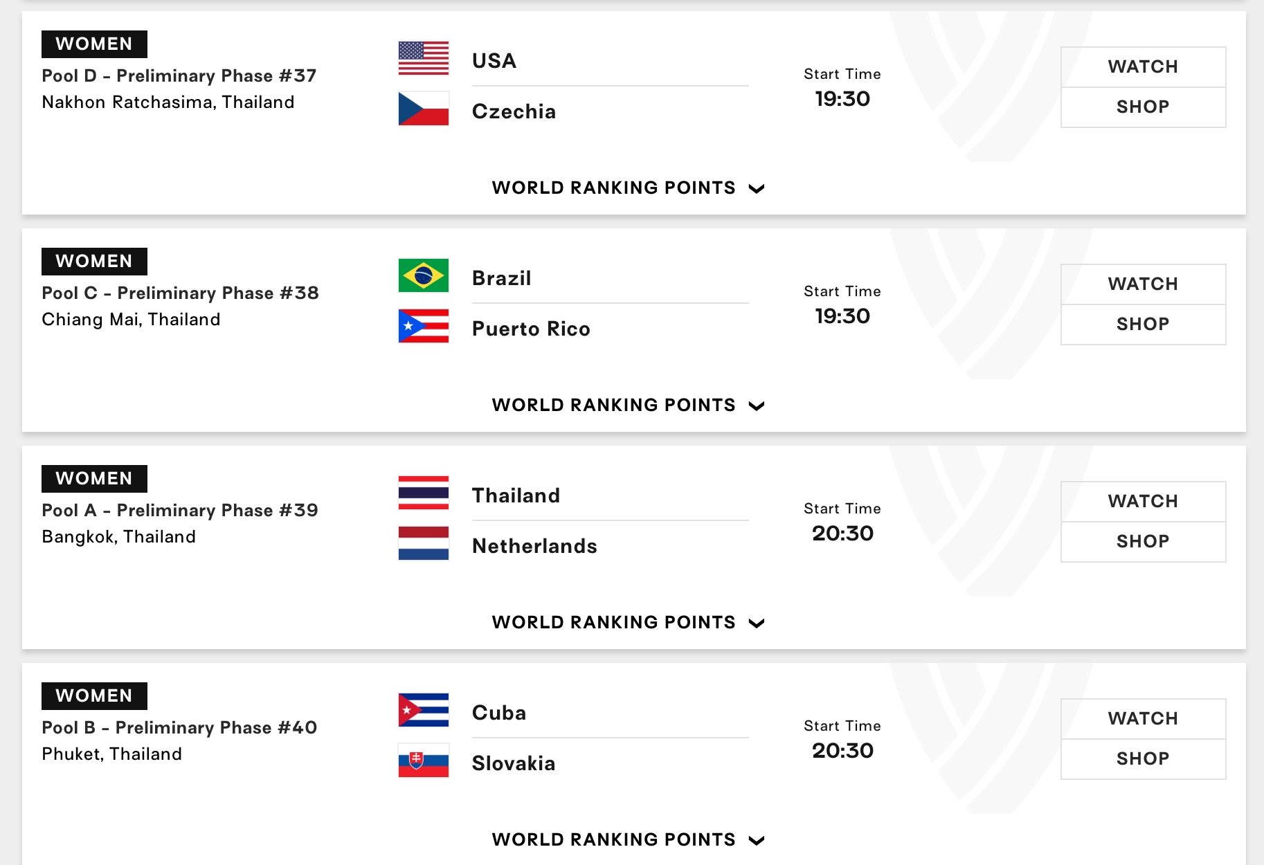Expand World Ranking Points for USA vs Czechia
This screenshot has height=865, width=1264.
[627, 188]
